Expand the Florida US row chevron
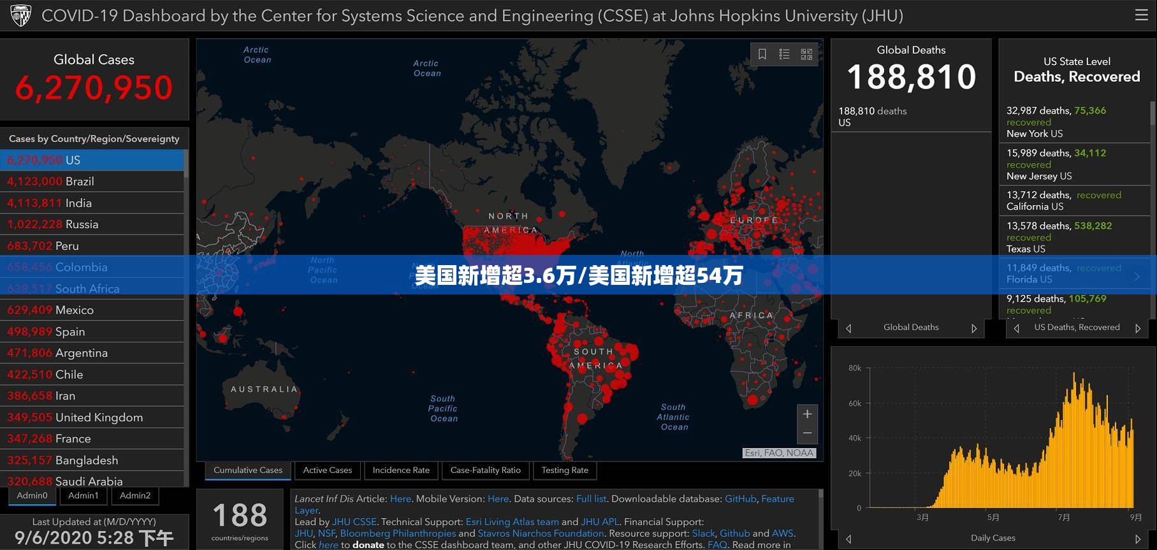 click(1137, 276)
